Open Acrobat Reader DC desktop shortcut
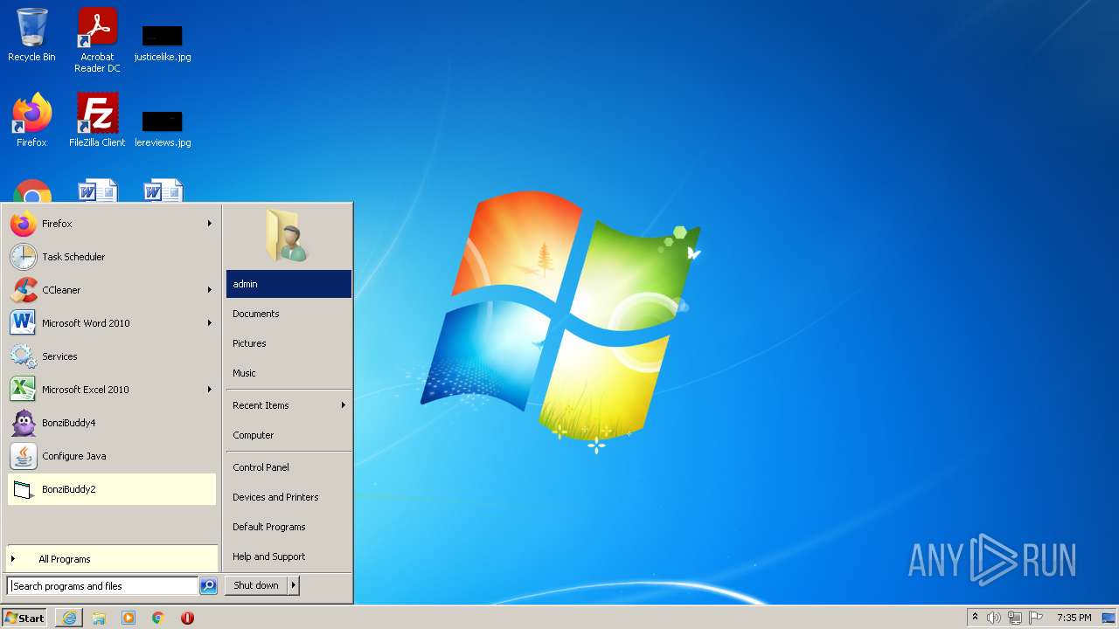The image size is (1119, 629). tap(97, 40)
